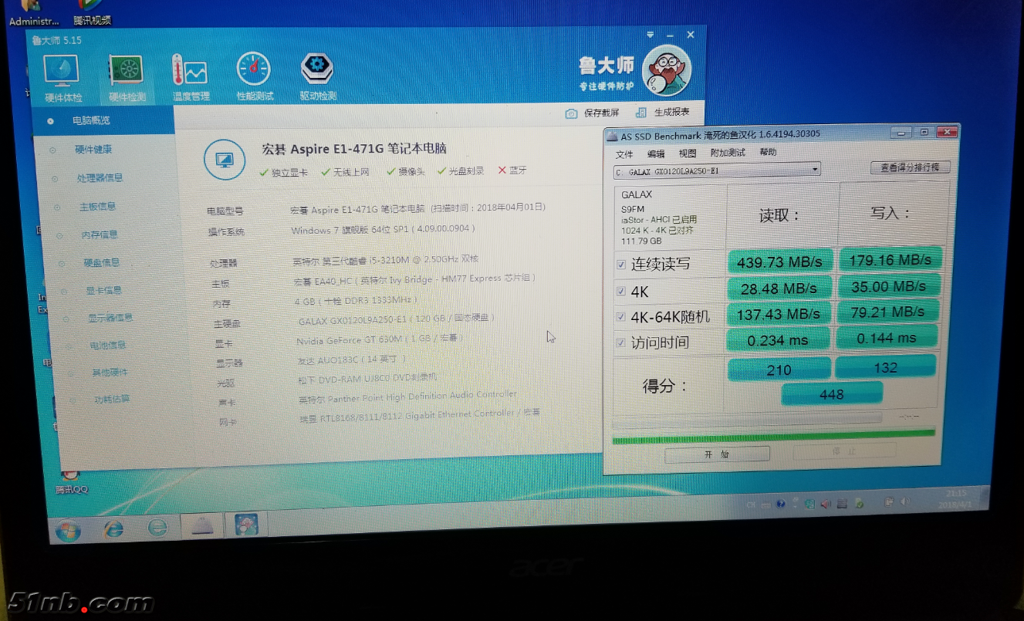Open the 文件 menu in AS SSD
This screenshot has width=1024, height=621.
click(x=624, y=154)
